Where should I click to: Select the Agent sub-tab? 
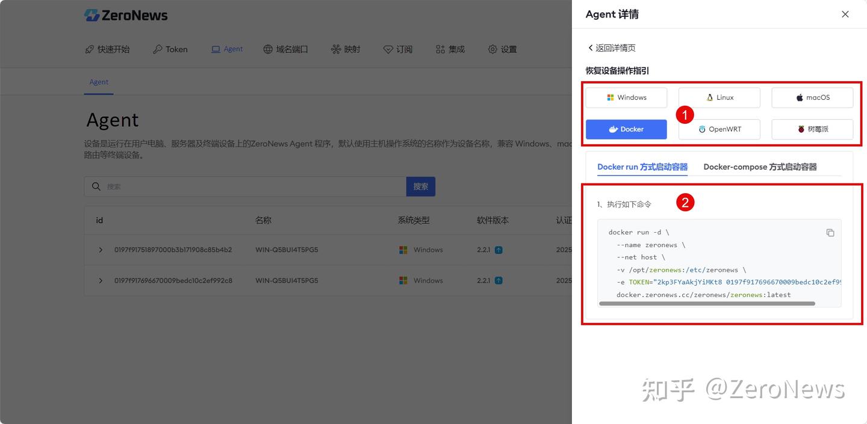click(99, 82)
